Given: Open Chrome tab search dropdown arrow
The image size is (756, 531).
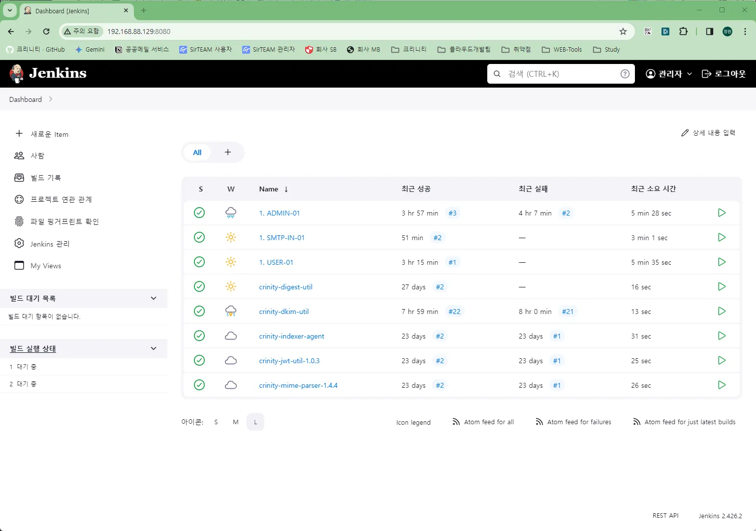Looking at the screenshot, I should 9,10.
